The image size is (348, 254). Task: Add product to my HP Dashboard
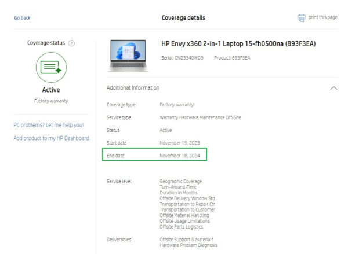tap(51, 138)
